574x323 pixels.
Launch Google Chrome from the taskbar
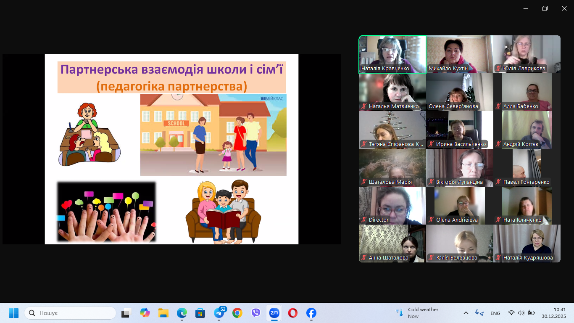(237, 313)
